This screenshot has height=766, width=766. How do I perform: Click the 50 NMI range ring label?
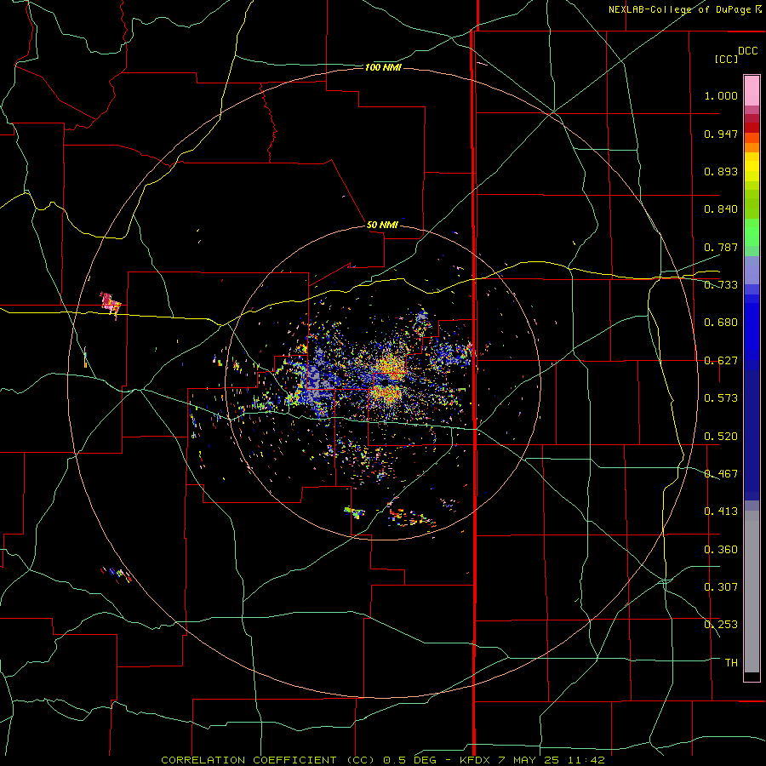[x=382, y=225]
